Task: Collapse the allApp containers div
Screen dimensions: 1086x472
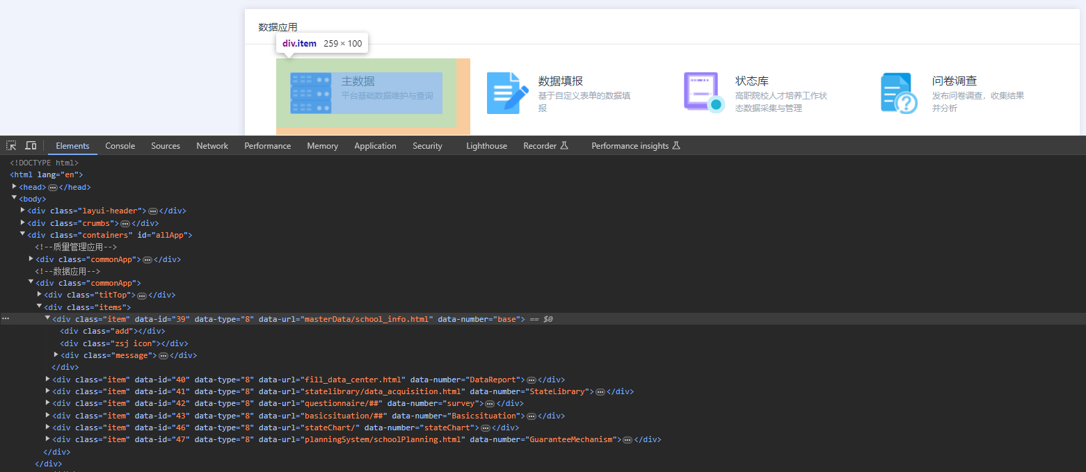Action: point(23,234)
